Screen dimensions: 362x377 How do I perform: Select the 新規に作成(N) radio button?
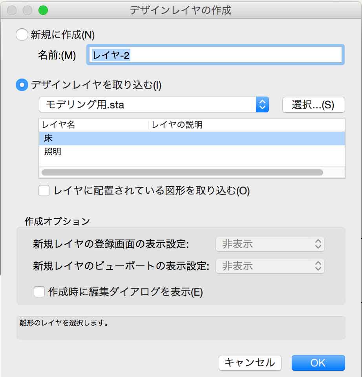(22, 35)
